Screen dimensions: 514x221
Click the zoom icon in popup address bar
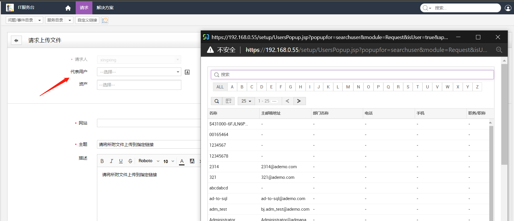(x=499, y=50)
